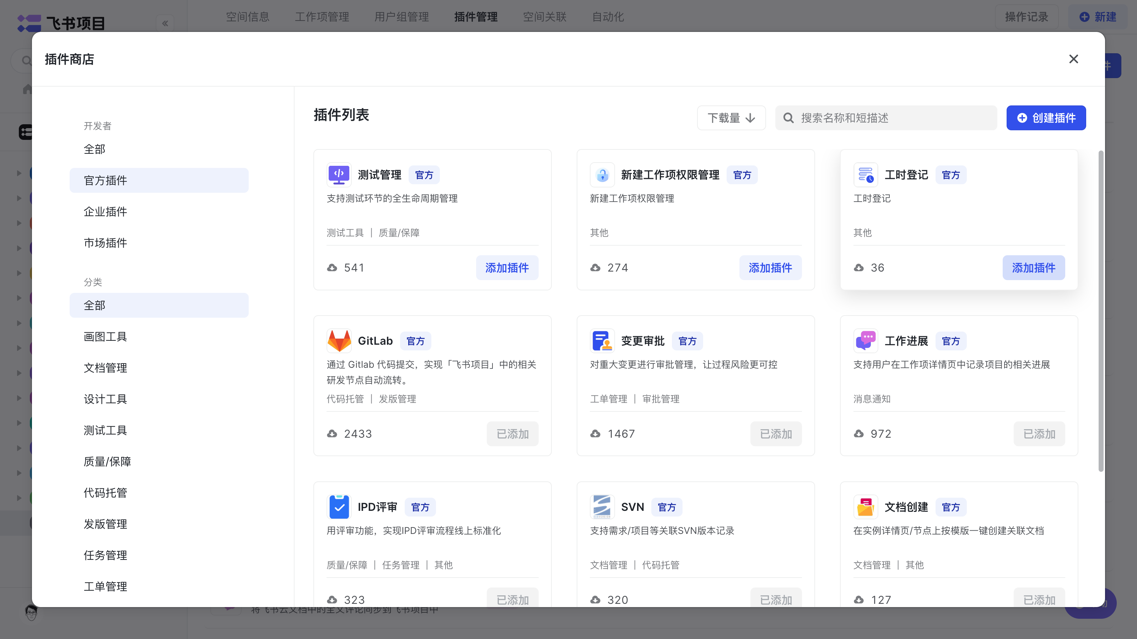Click 已添加 button on SVN card

click(776, 597)
